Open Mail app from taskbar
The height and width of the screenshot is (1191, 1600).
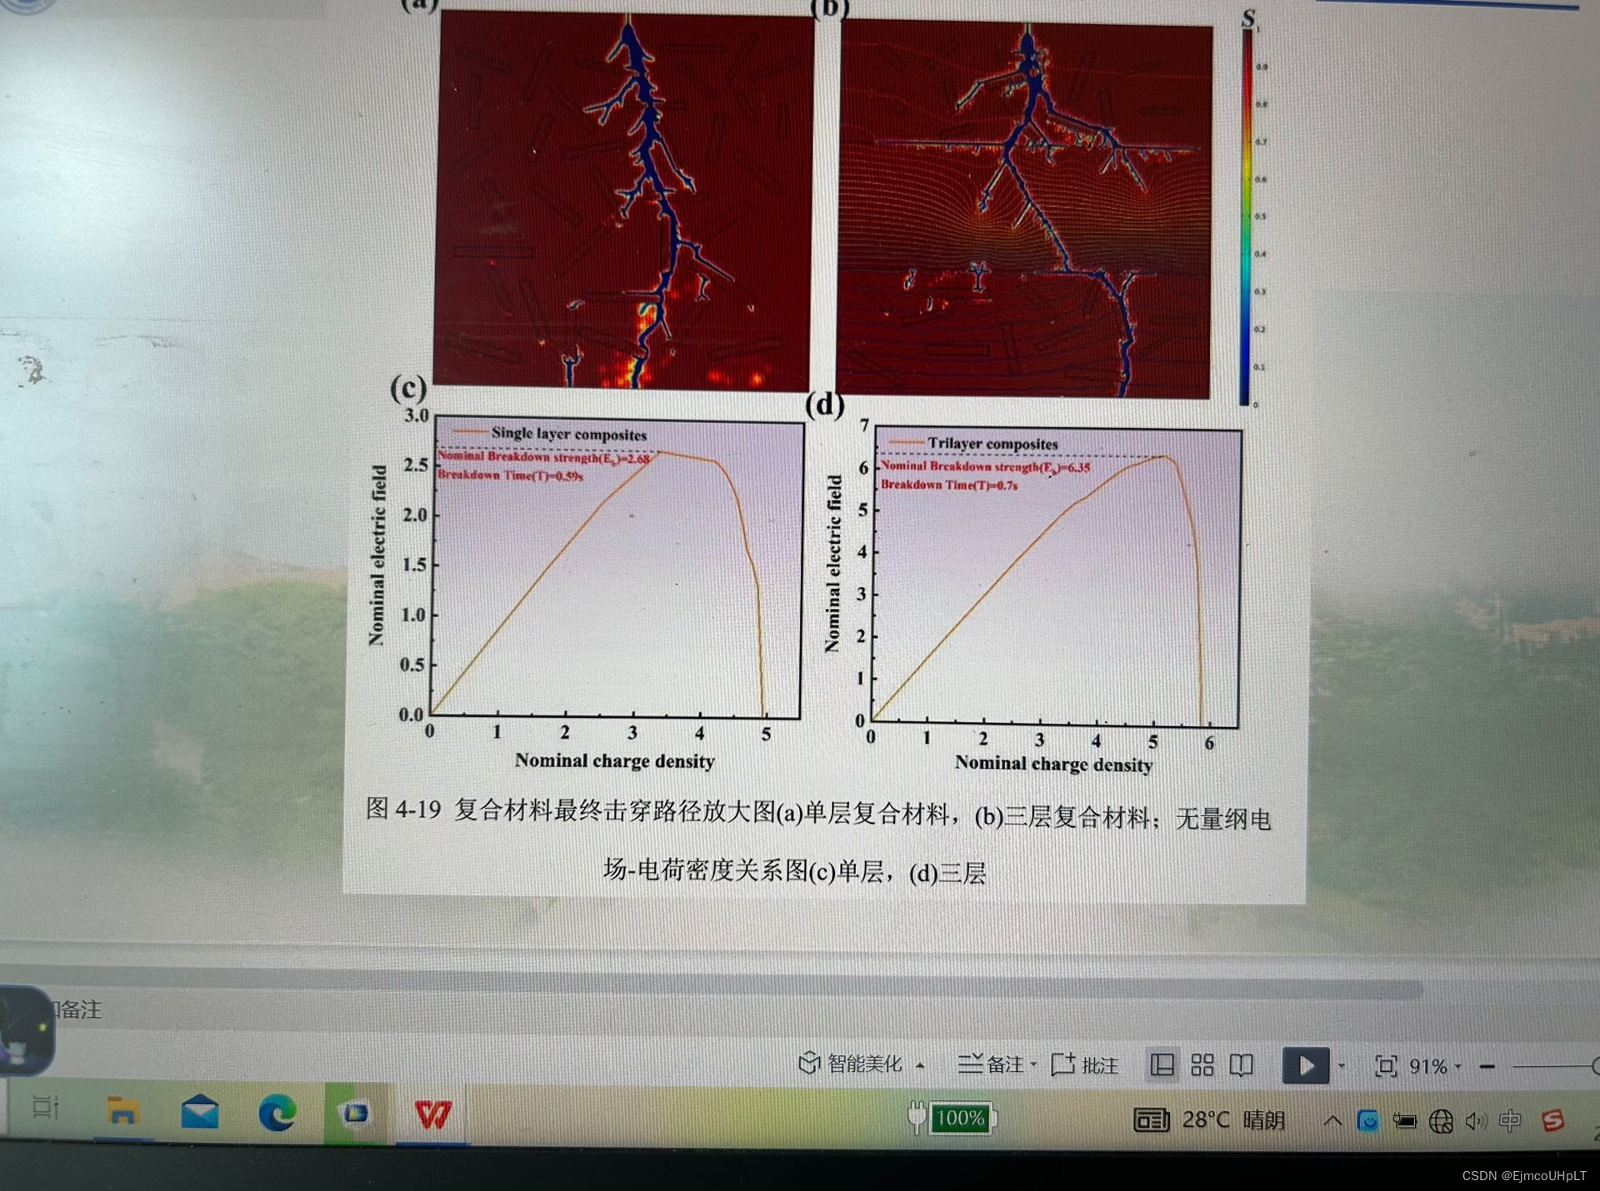tap(200, 1113)
